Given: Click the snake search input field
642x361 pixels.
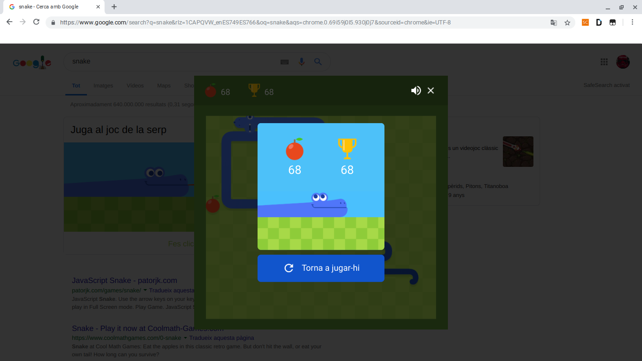Looking at the screenshot, I should tap(172, 62).
